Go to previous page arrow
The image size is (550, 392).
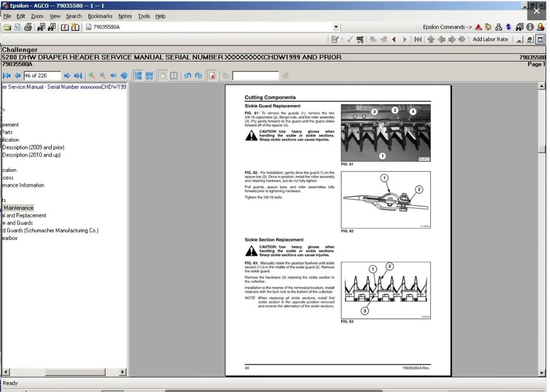[x=17, y=76]
